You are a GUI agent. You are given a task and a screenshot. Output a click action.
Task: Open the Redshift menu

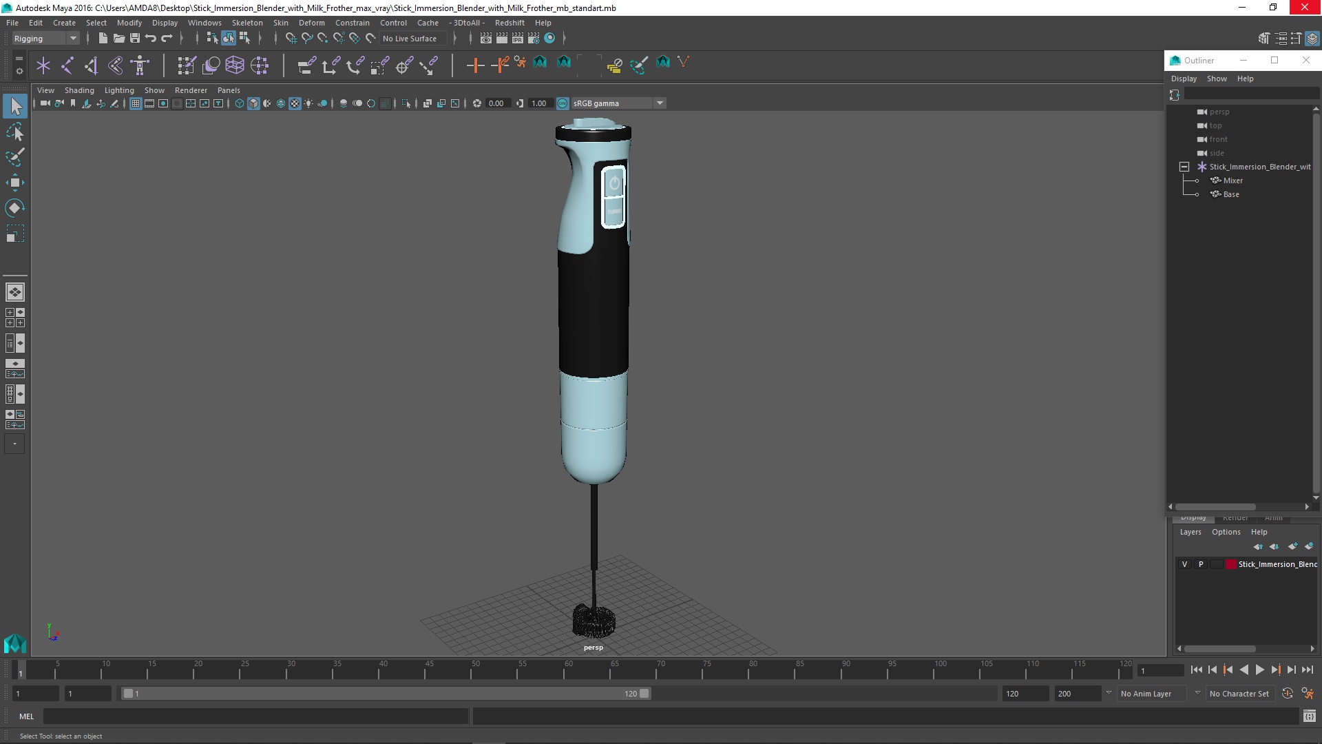click(x=510, y=23)
